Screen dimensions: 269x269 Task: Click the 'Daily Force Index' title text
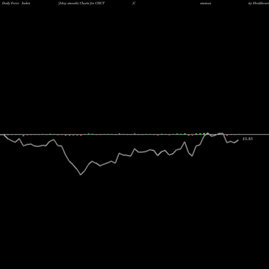(16, 3)
